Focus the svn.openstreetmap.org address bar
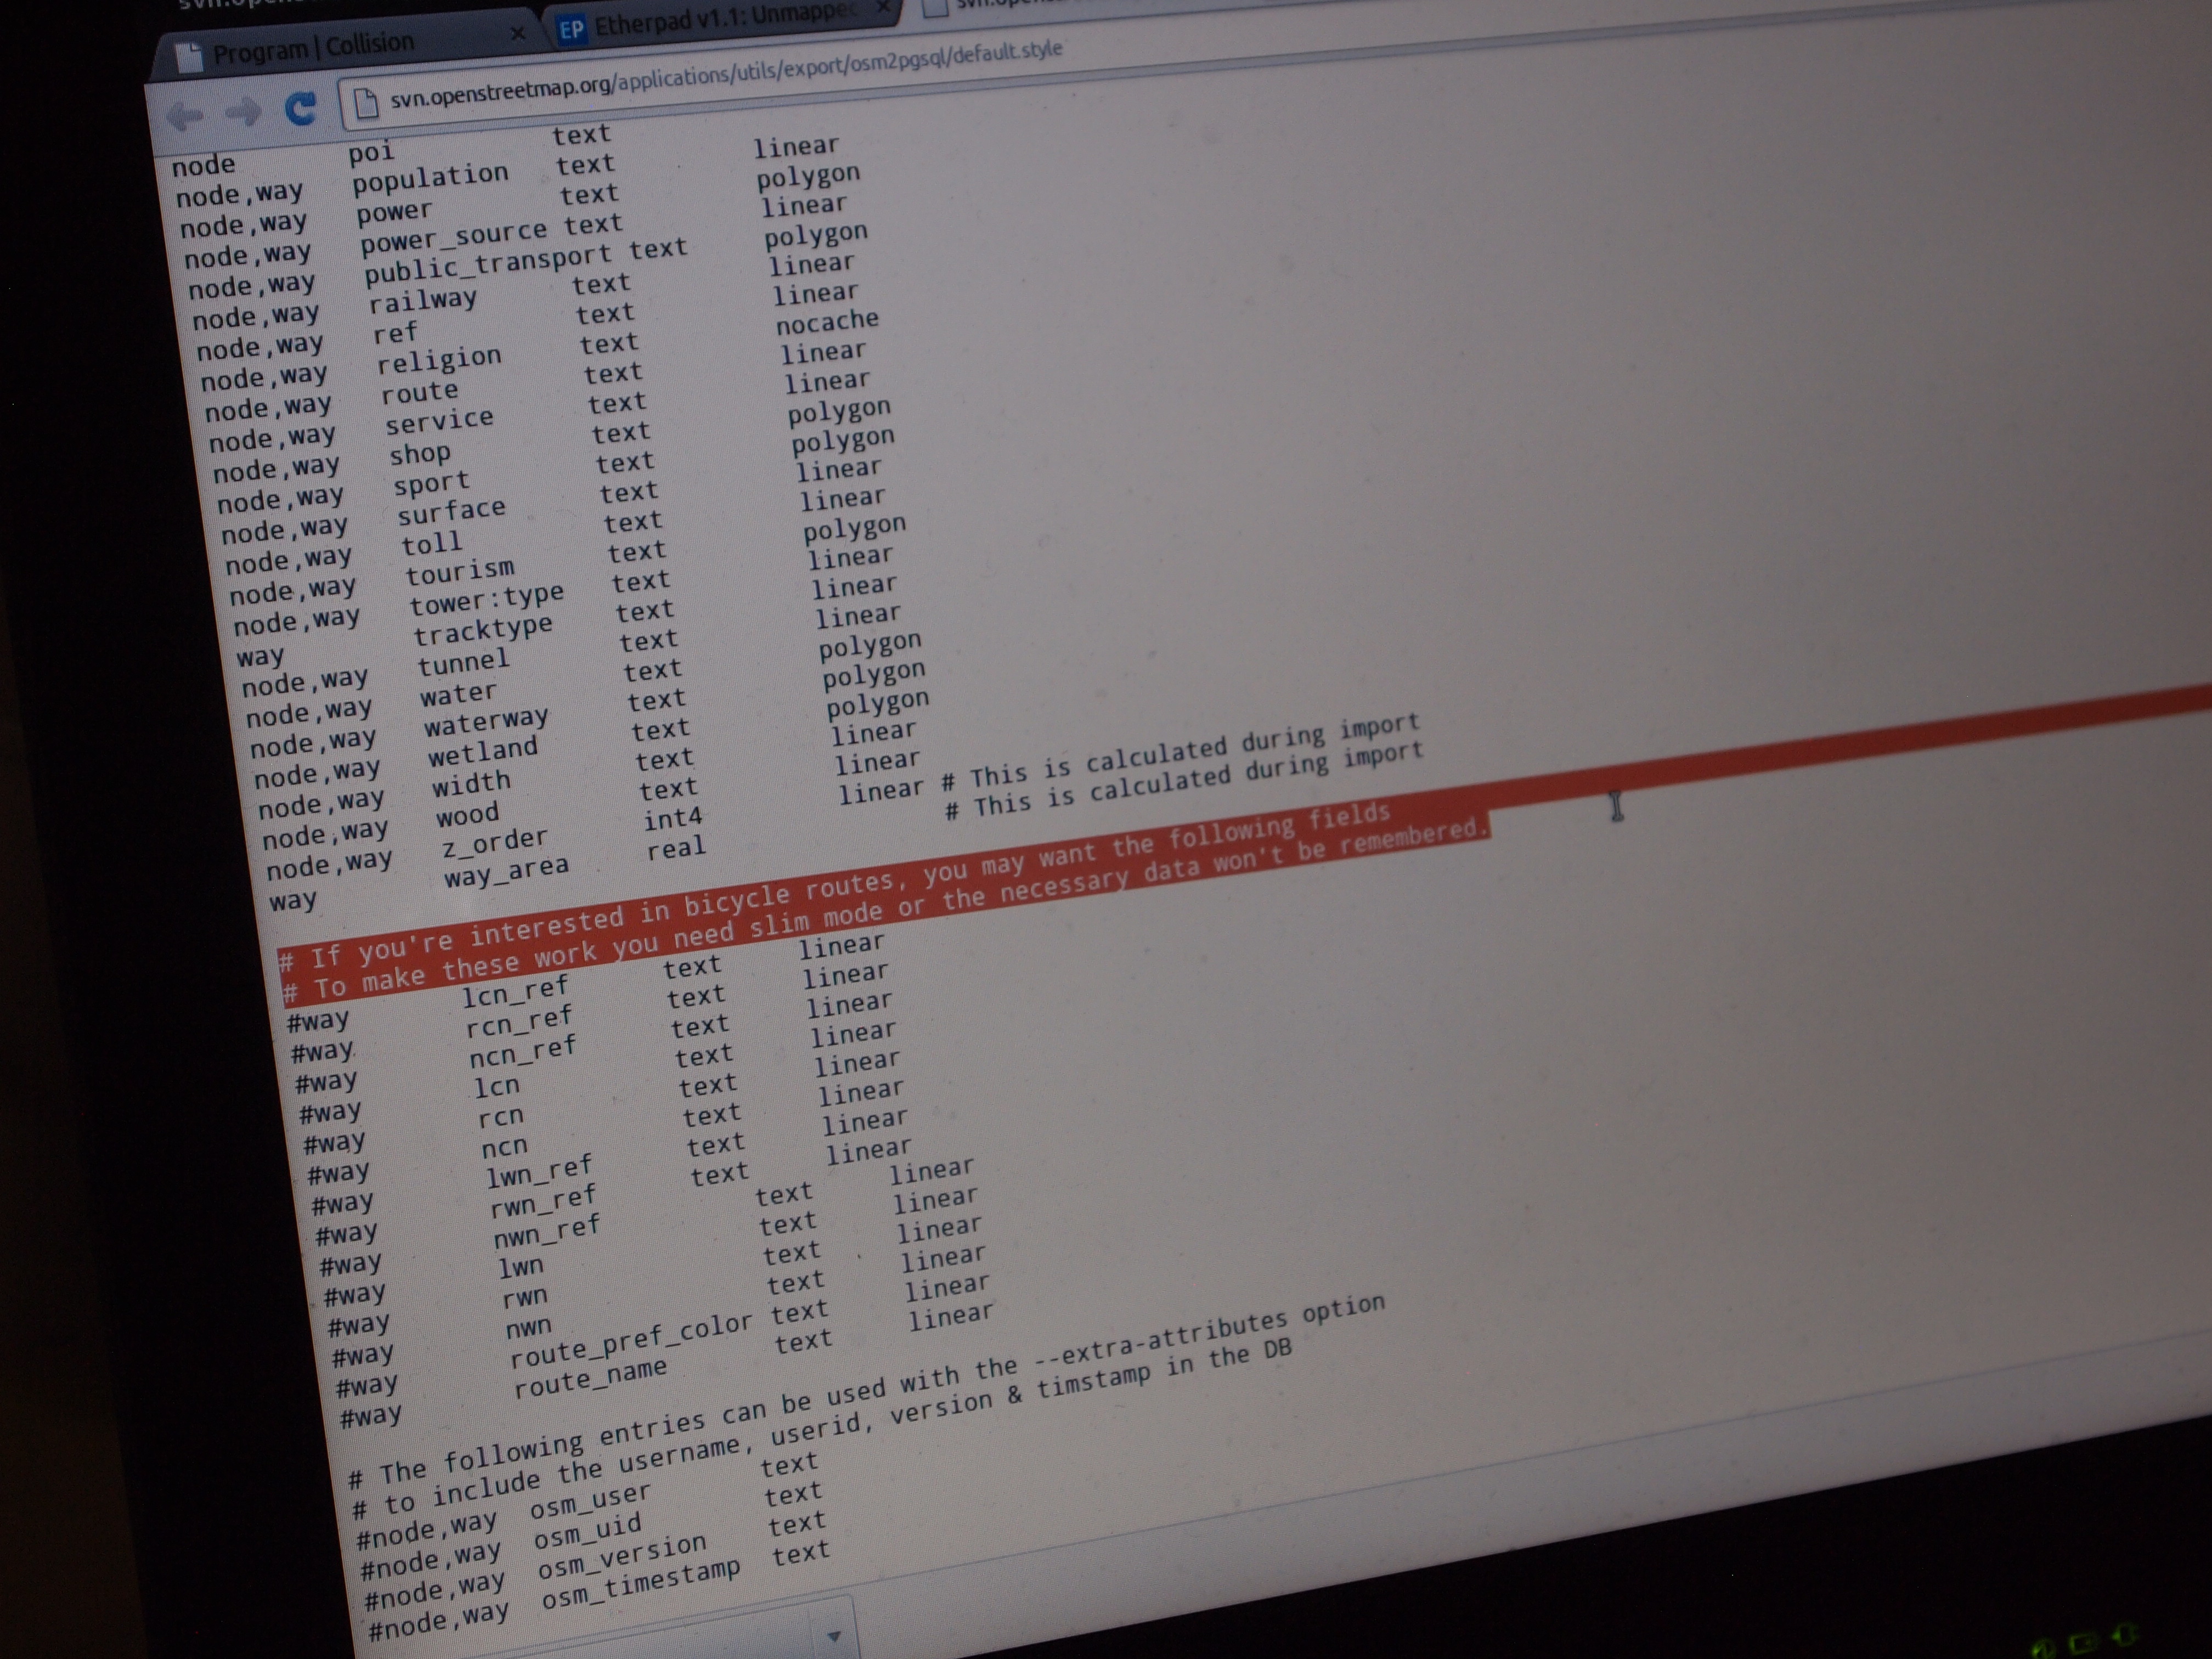The width and height of the screenshot is (2212, 1659). click(x=725, y=76)
